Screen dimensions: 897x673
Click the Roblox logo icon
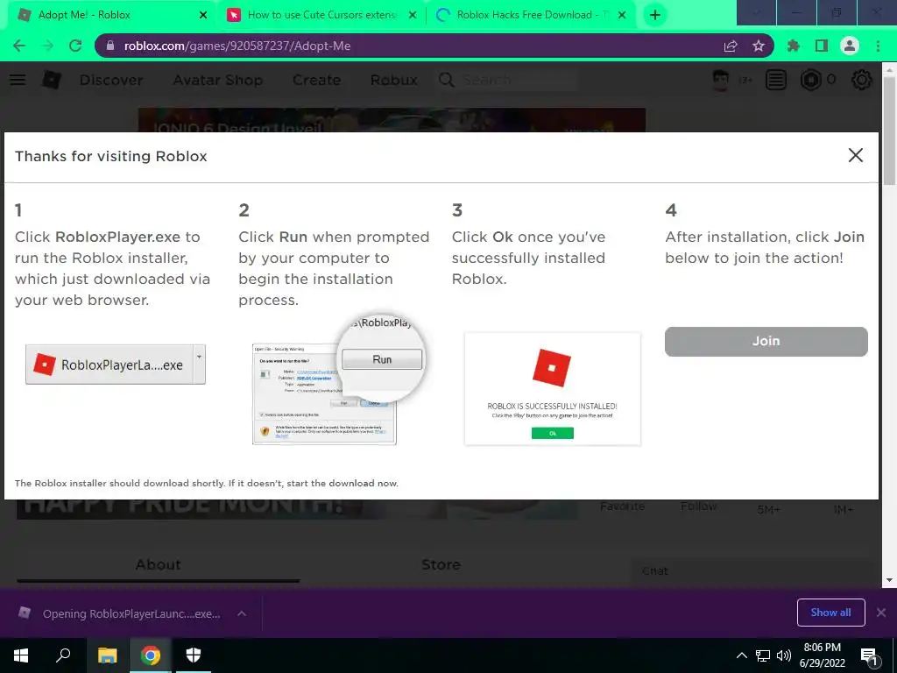(x=51, y=80)
